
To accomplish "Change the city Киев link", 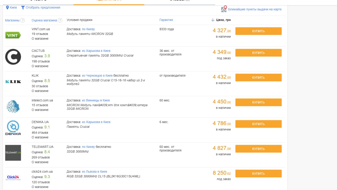I will [13, 8].
